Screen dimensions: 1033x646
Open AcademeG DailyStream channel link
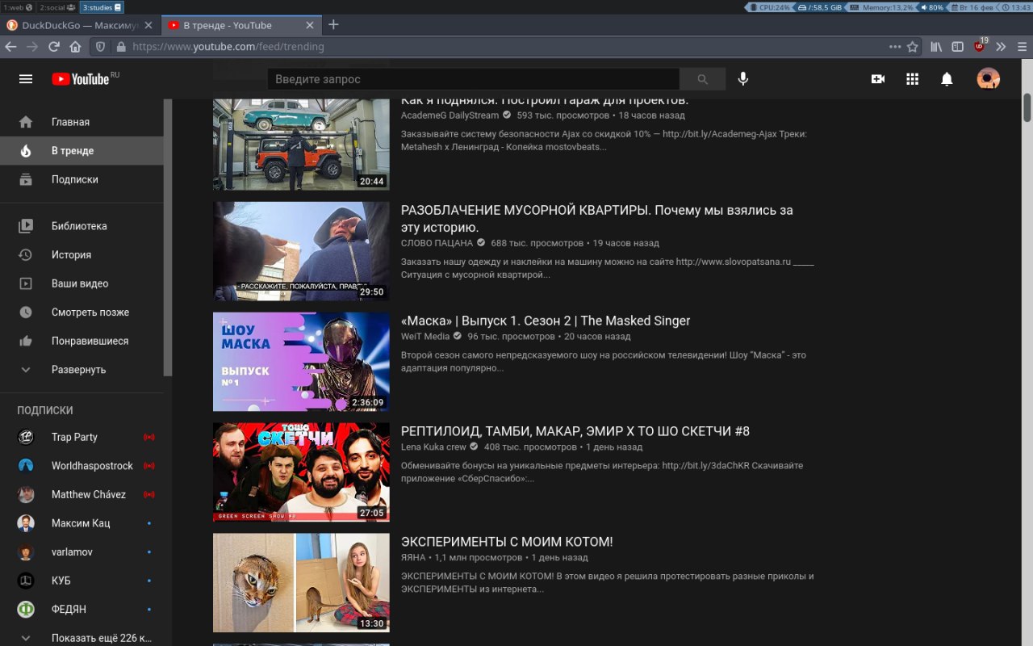pos(450,115)
